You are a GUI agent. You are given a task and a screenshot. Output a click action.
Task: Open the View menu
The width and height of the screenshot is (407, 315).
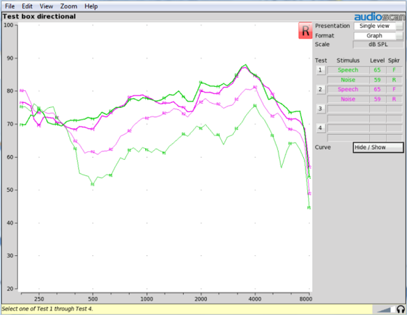coord(46,6)
